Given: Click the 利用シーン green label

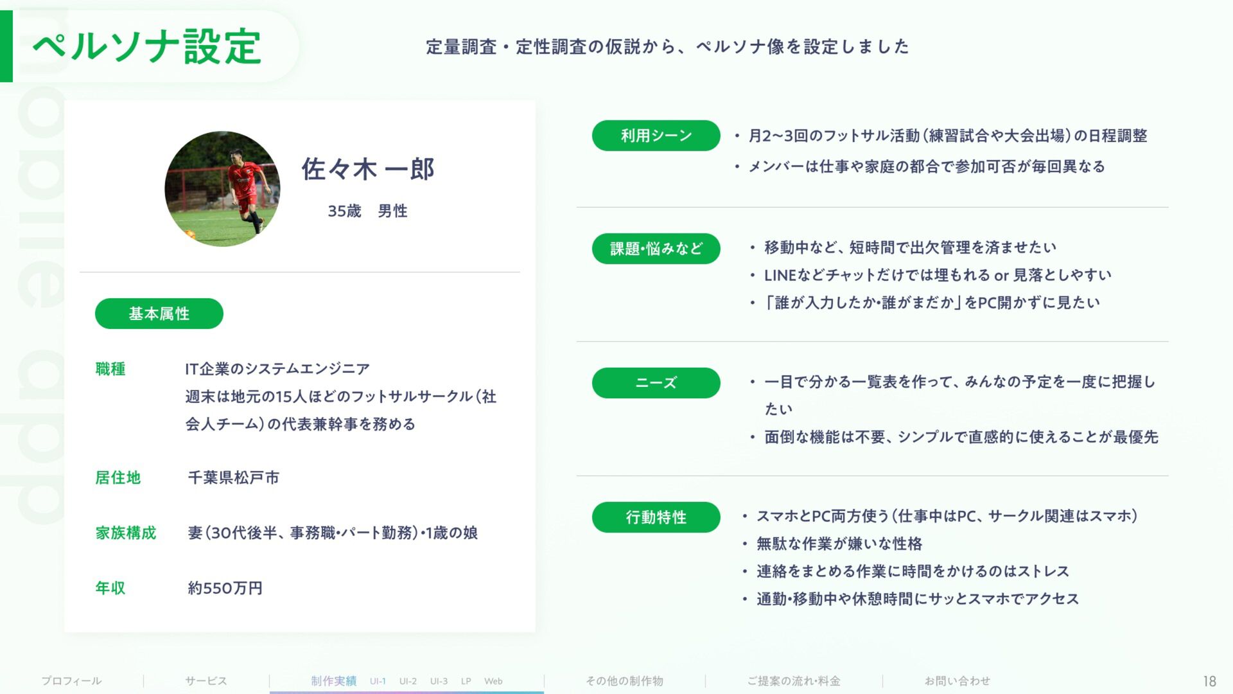Looking at the screenshot, I should point(656,136).
